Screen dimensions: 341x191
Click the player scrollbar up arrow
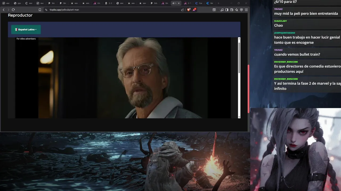[239, 39]
